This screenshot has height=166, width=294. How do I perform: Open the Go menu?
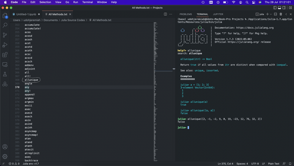click(67, 2)
